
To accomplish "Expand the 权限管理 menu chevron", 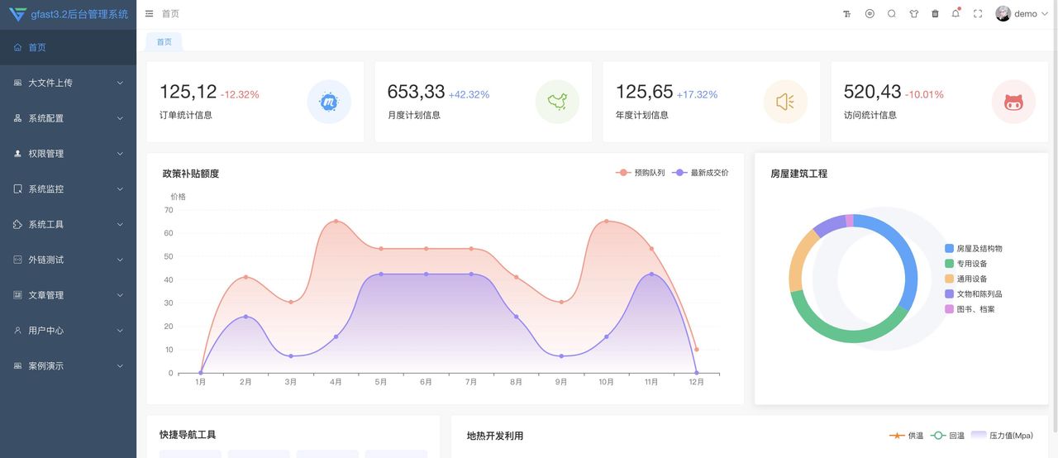I will [120, 154].
